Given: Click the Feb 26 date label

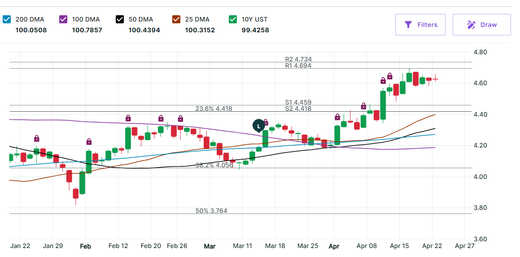Looking at the screenshot, I should 177,246.
